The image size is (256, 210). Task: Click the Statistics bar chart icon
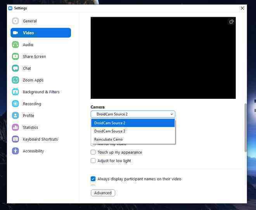pos(16,127)
